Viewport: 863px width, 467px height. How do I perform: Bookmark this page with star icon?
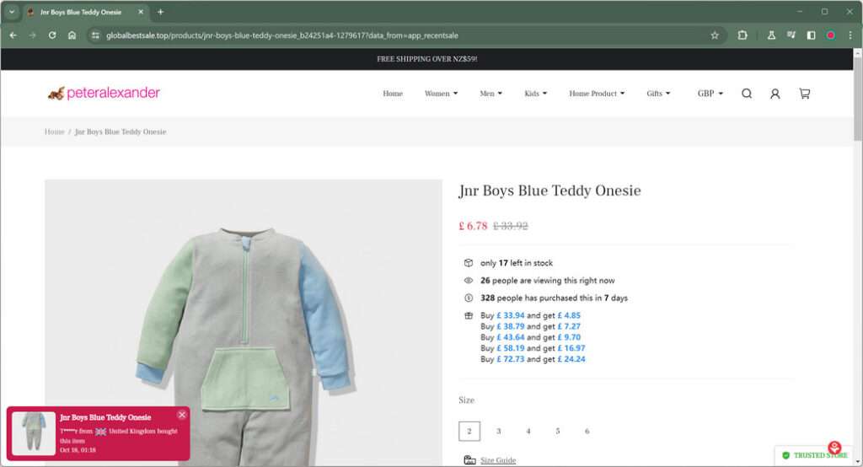click(715, 35)
